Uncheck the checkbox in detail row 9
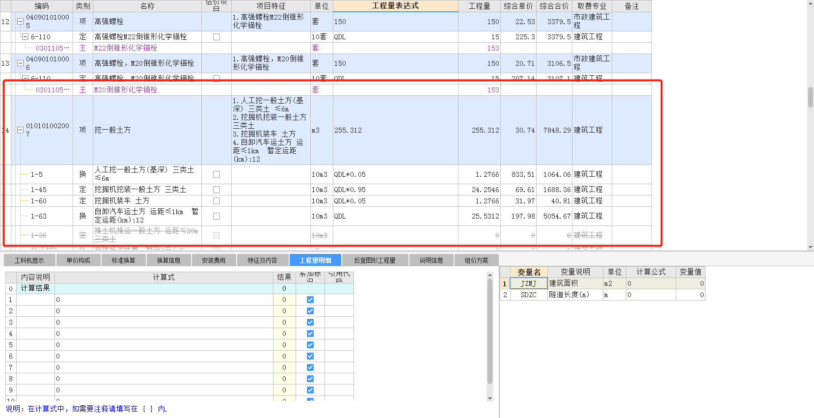This screenshot has height=418, width=814. pos(310,390)
